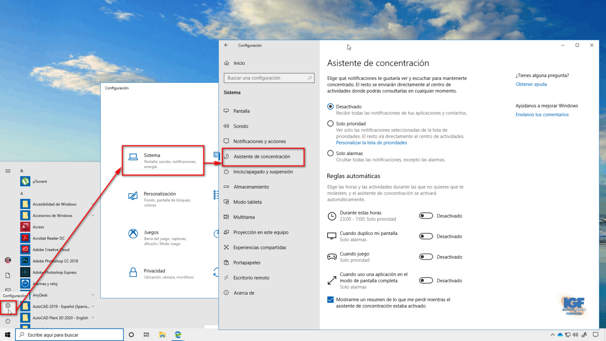This screenshot has width=606, height=341.
Task: Click the Obtener ayuda link
Action: (x=531, y=84)
